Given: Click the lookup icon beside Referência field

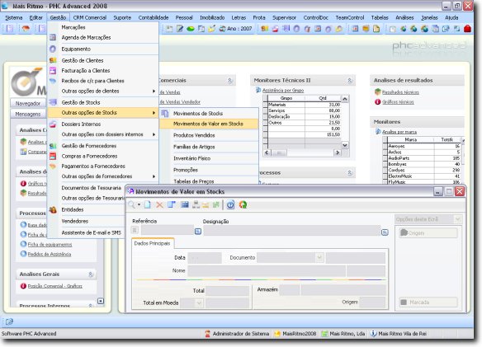Looking at the screenshot, I should click(x=198, y=231).
